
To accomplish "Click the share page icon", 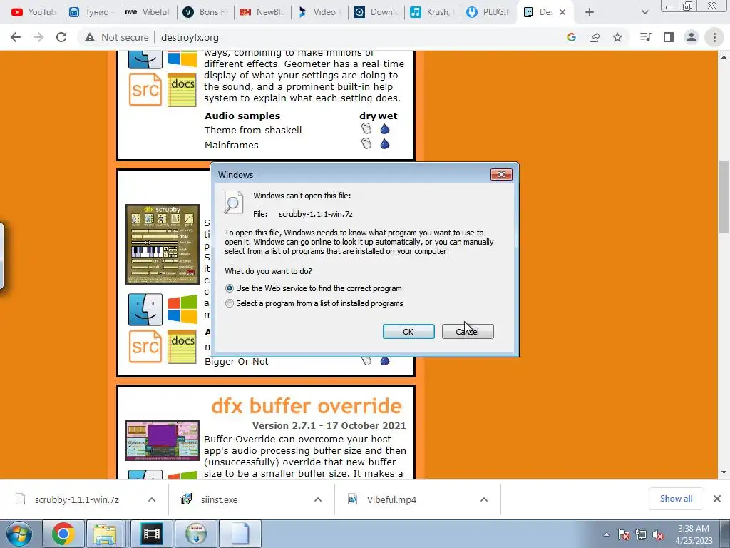I will pyautogui.click(x=595, y=37).
